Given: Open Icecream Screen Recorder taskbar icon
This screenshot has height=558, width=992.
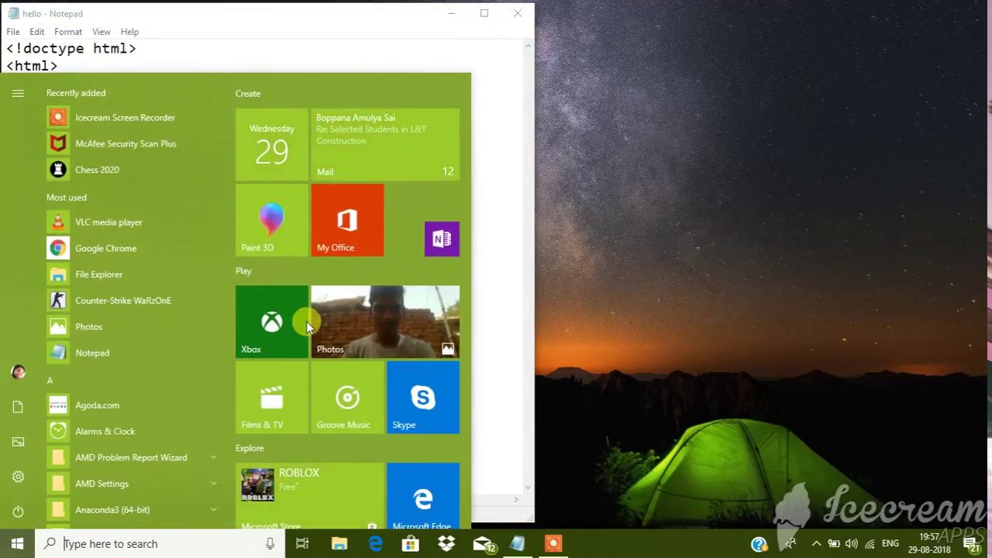Looking at the screenshot, I should (x=553, y=544).
